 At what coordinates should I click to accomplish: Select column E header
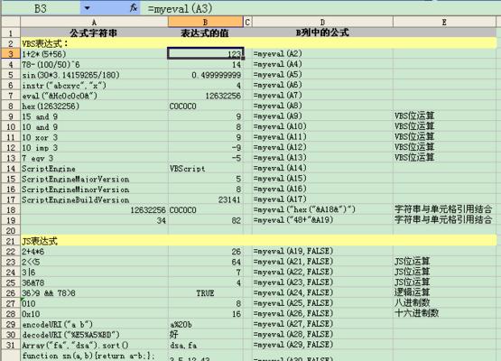coord(444,22)
